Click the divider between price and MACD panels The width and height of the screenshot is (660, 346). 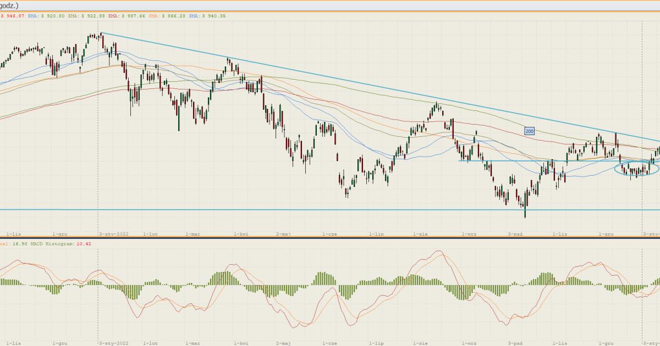(x=330, y=238)
